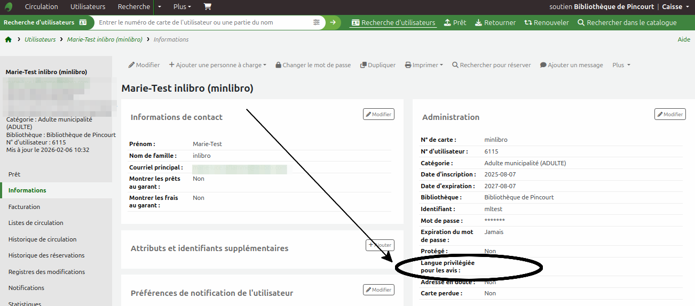The height and width of the screenshot is (306, 695).
Task: Click Ajouter un message
Action: [x=571, y=65]
